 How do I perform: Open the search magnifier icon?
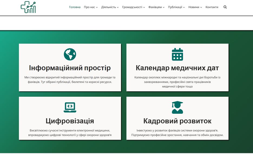click(x=225, y=7)
